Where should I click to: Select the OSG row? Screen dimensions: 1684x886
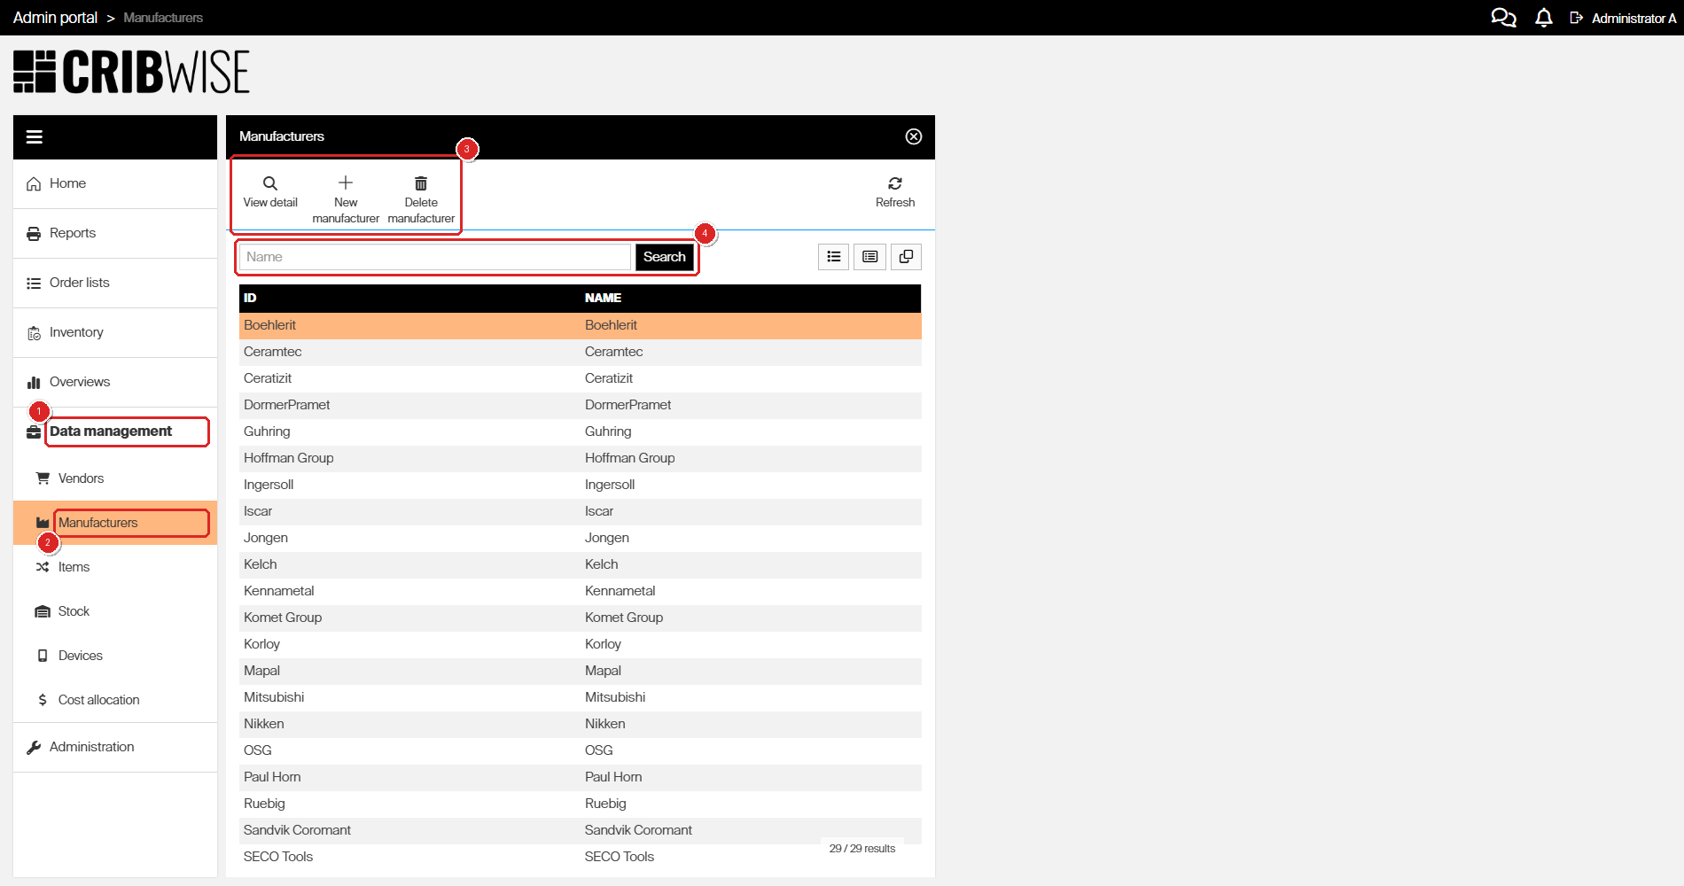pos(581,750)
